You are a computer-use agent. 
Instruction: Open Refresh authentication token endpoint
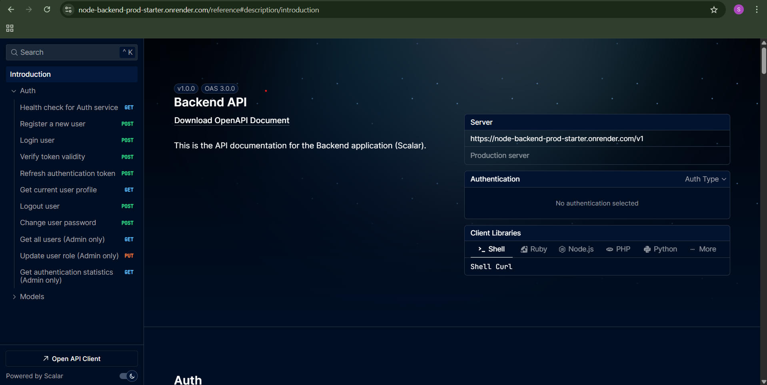coord(77,174)
